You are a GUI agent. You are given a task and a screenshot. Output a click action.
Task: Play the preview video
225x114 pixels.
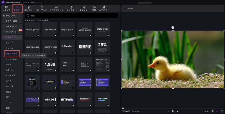click(x=173, y=111)
